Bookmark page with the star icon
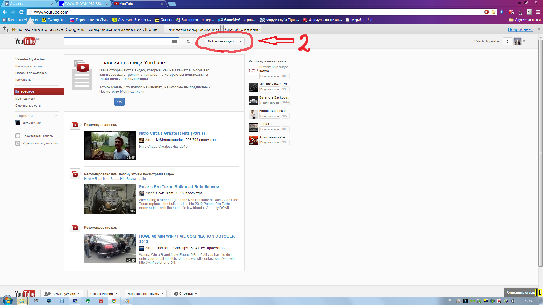The image size is (543, 305). (493, 12)
